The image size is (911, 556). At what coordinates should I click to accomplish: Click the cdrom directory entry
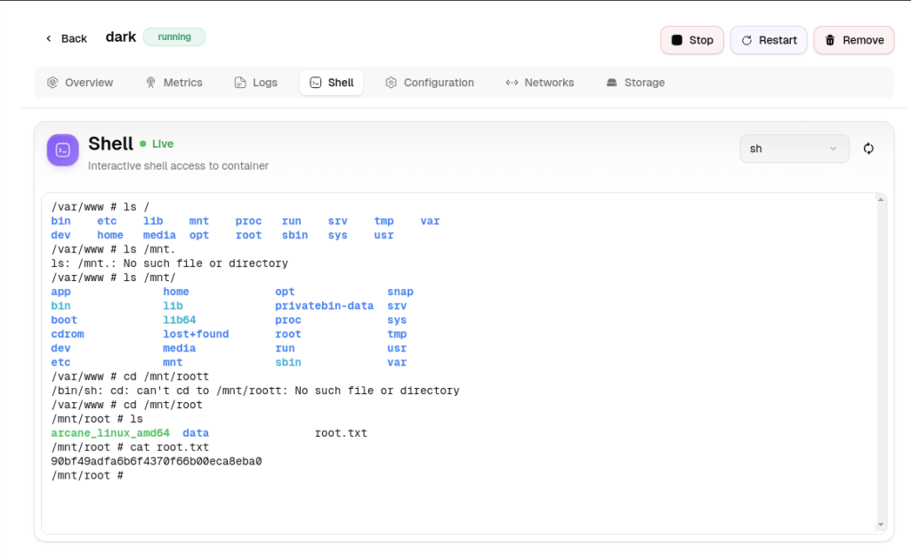[68, 334]
